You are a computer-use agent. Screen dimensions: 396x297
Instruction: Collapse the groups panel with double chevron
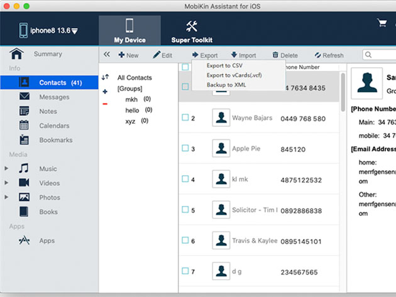(x=107, y=54)
